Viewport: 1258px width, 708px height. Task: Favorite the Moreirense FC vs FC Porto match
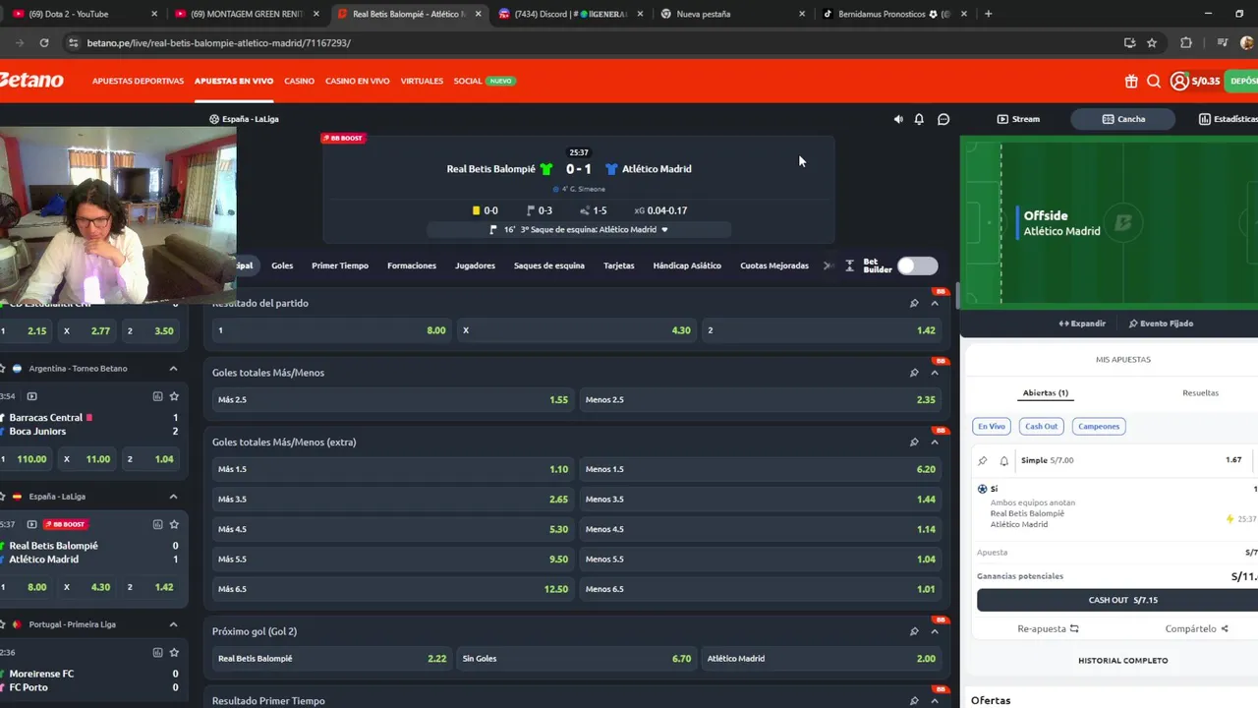point(174,652)
